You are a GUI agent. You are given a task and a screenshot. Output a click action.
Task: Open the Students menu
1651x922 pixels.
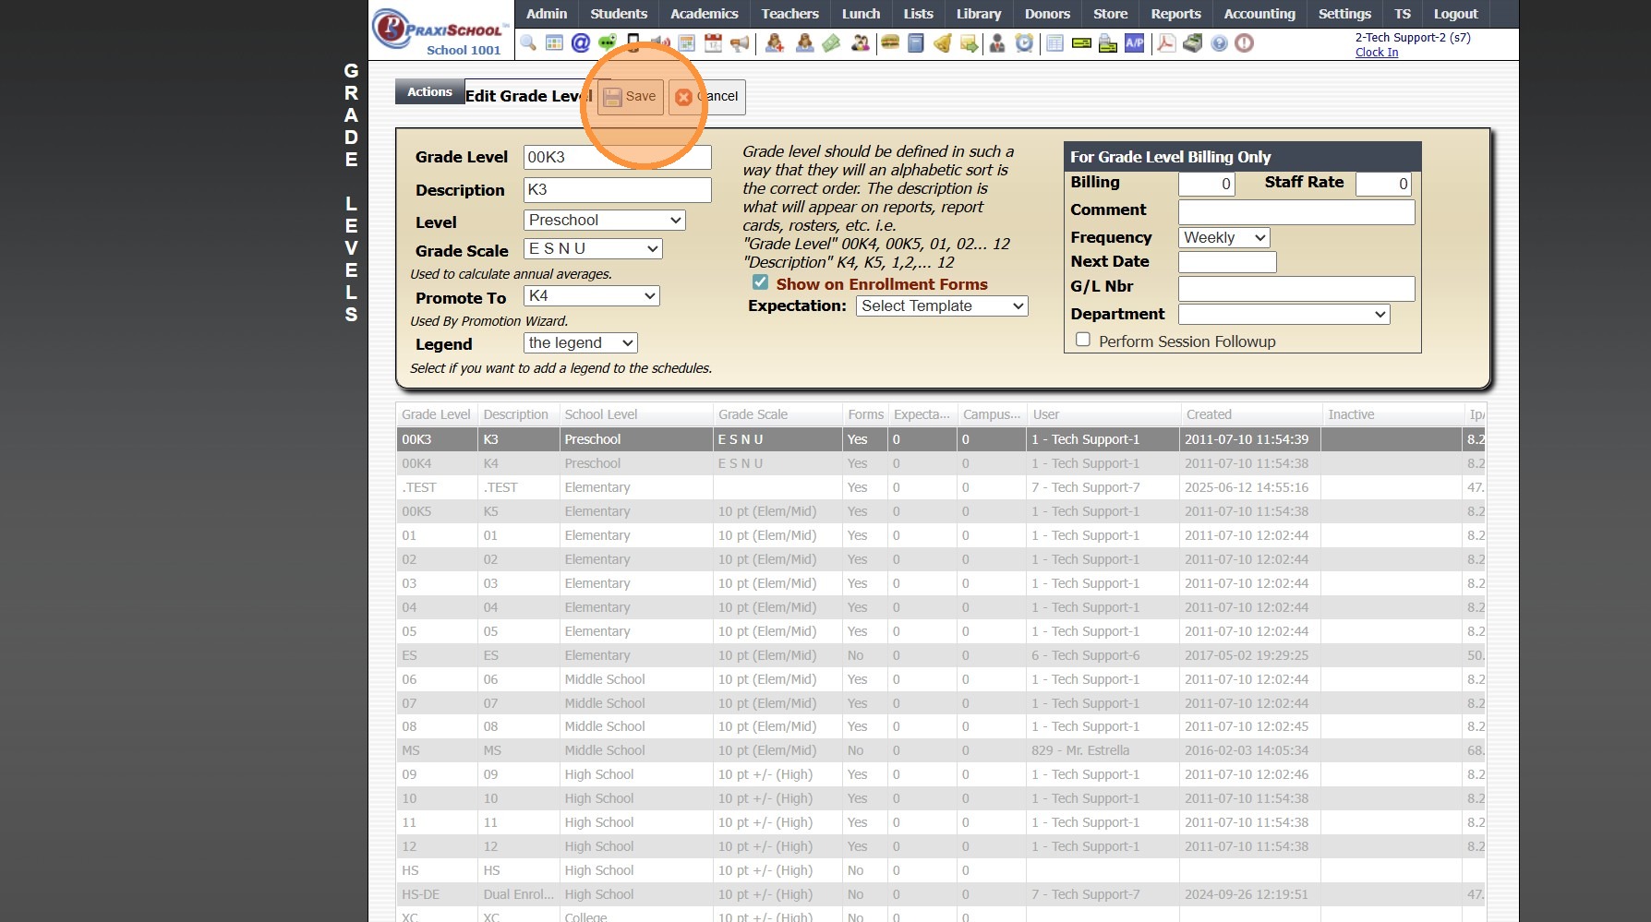click(x=619, y=14)
